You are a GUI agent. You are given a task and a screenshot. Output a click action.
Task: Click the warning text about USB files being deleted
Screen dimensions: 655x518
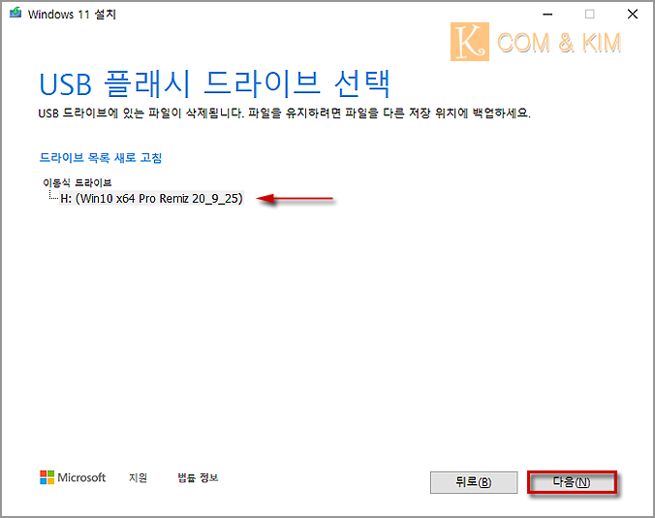tap(285, 113)
